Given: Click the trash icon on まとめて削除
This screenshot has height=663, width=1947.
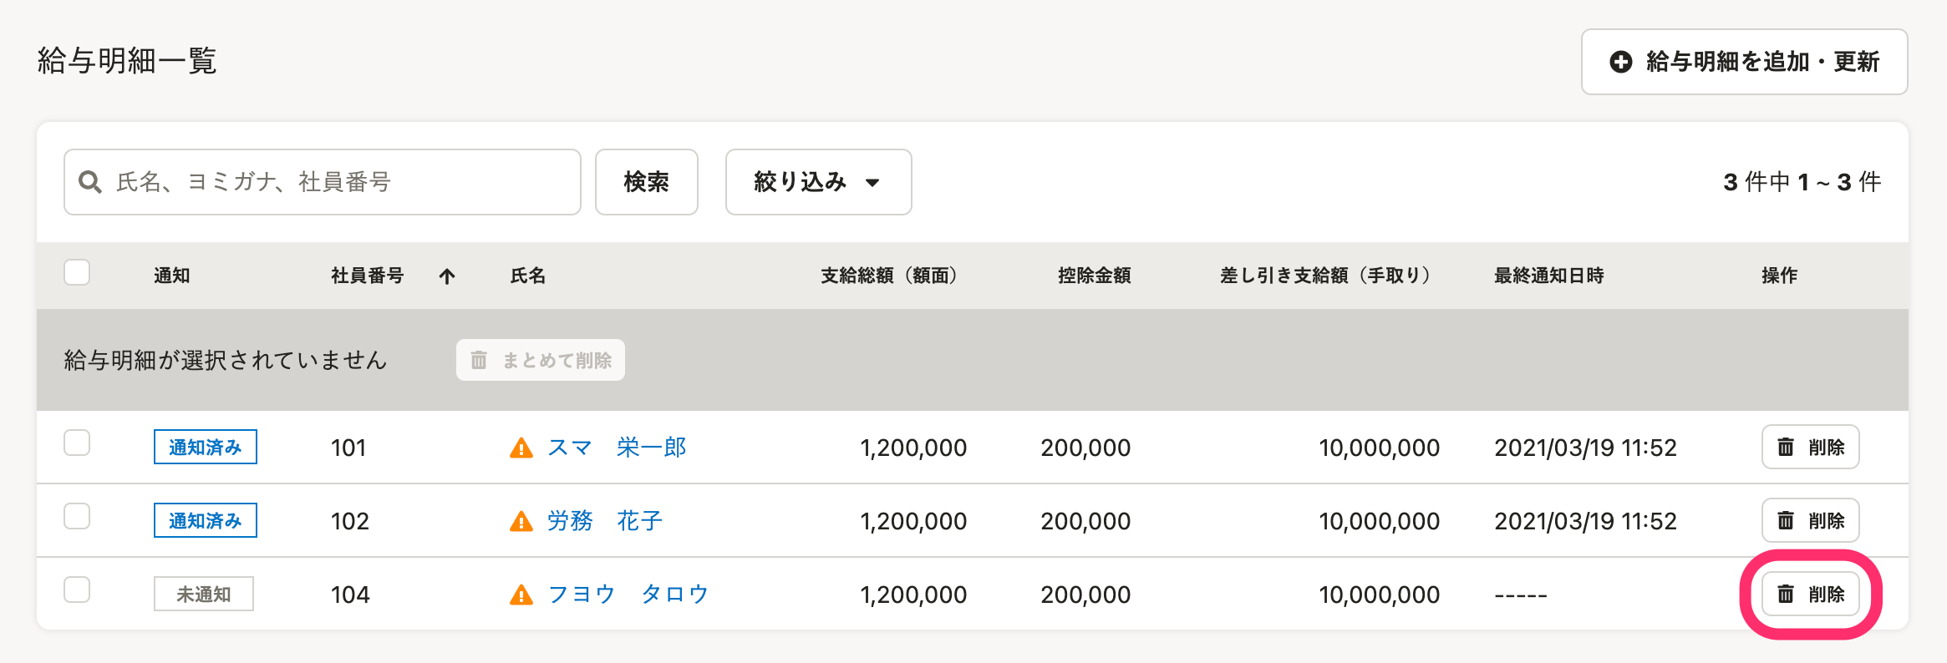Looking at the screenshot, I should coord(479,360).
